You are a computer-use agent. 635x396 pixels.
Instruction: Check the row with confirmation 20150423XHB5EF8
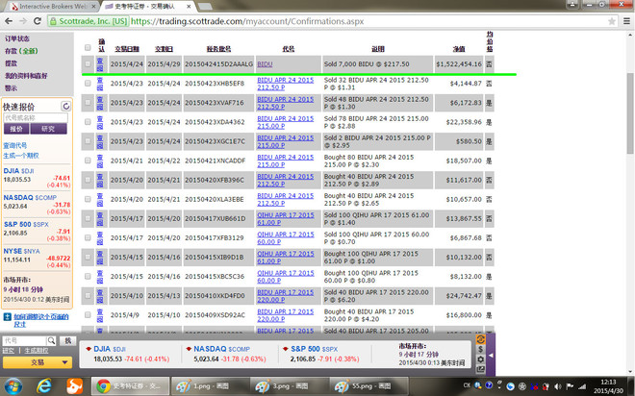pyautogui.click(x=88, y=84)
